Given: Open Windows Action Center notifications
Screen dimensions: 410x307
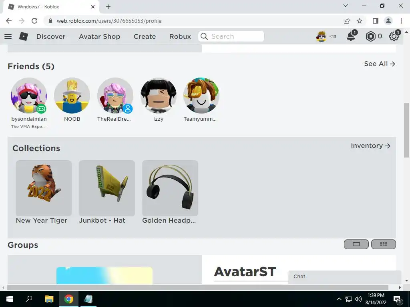Looking at the screenshot, I should [398, 299].
